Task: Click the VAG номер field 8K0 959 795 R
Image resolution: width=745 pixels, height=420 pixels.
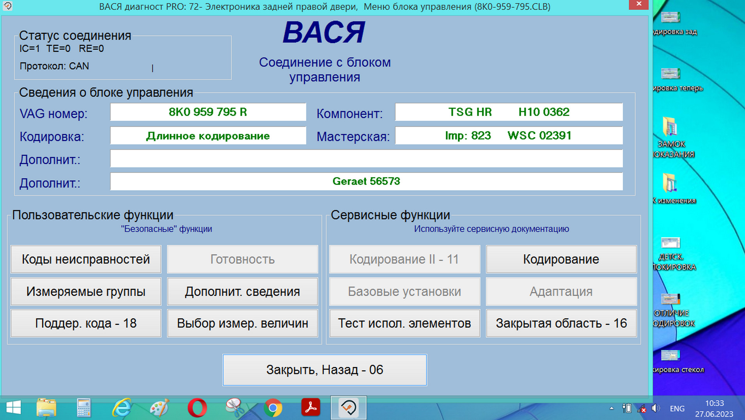Action: (x=208, y=112)
